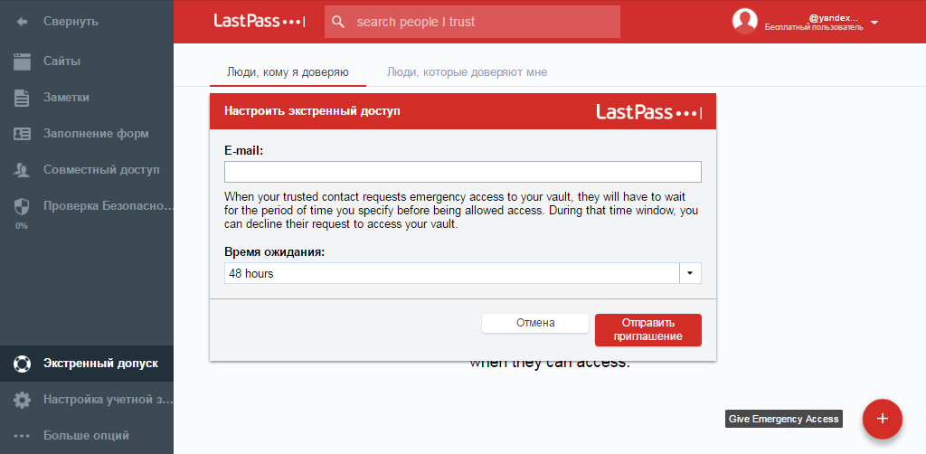Viewport: 926px width, 454px height.
Task: Switch to Люди, которые доверяют мне tab
Action: pyautogui.click(x=468, y=72)
